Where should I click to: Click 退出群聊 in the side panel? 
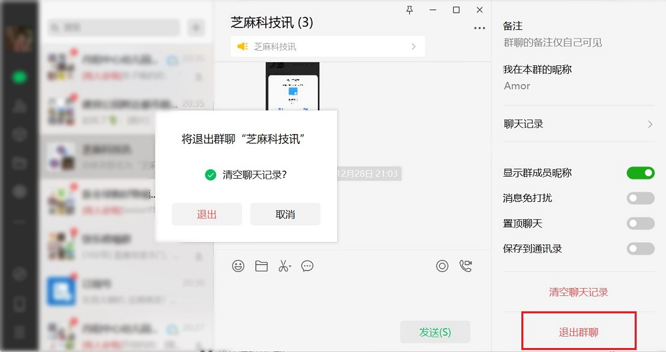pyautogui.click(x=579, y=332)
